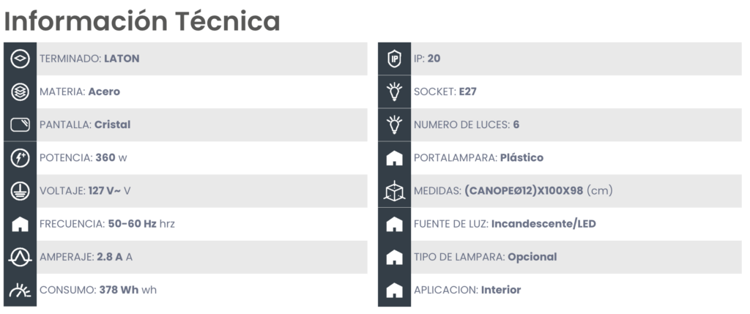Screen dimensions: 750x314
Task: Click the SOCKET light bulb icon
Action: (394, 91)
